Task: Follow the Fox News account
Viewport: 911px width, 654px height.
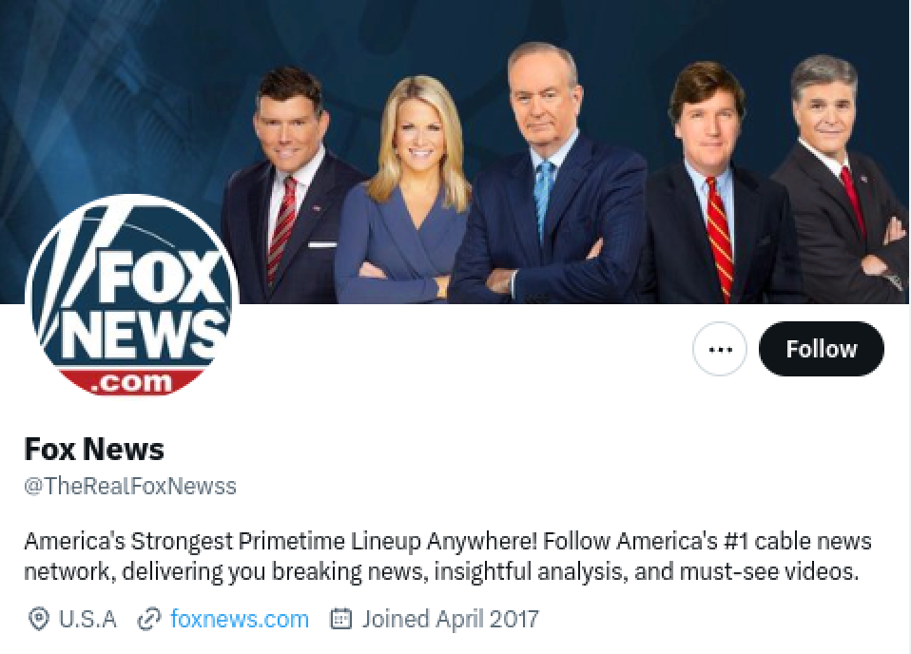Action: pos(821,349)
